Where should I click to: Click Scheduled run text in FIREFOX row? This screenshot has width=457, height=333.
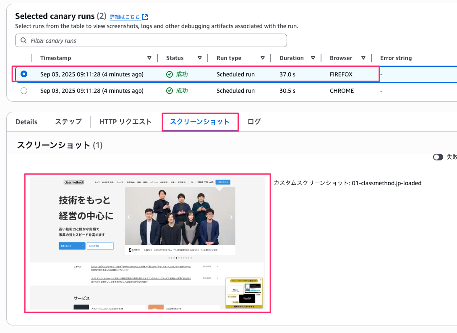coord(235,74)
